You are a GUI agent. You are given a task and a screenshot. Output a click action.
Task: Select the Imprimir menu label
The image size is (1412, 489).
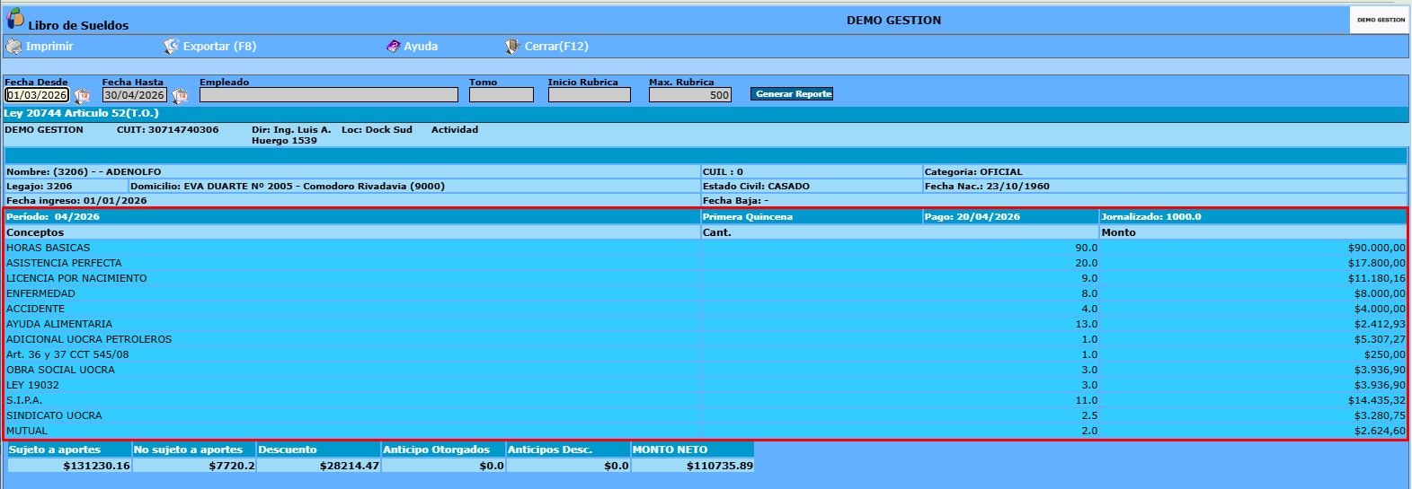click(x=49, y=46)
